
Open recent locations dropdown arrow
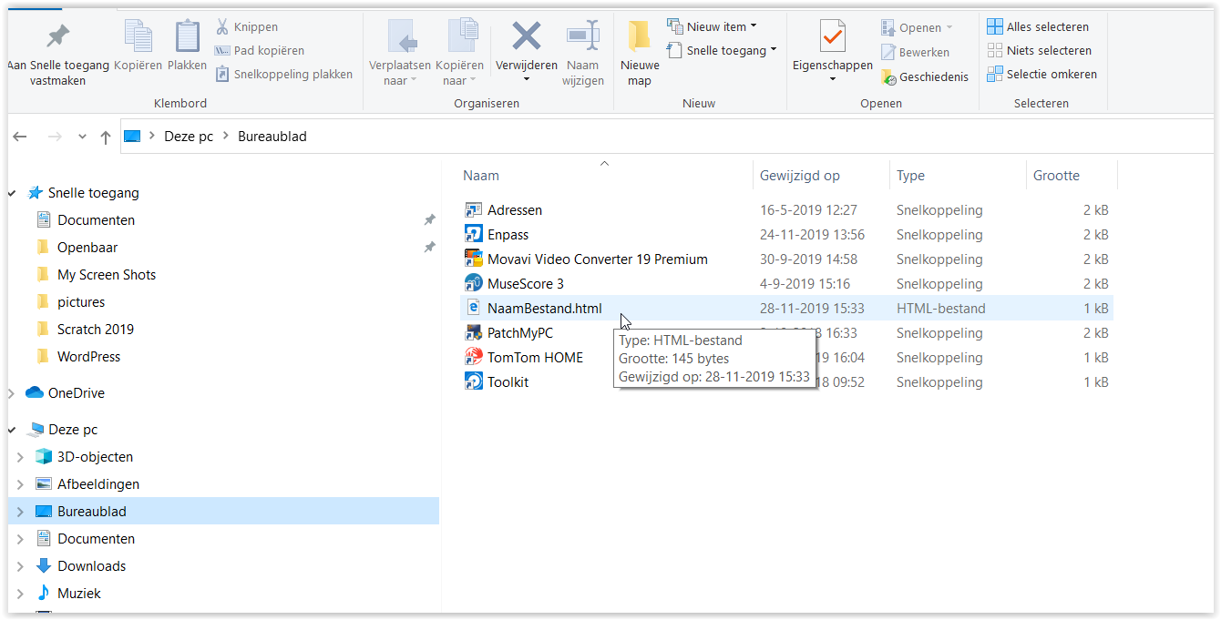[x=82, y=137]
